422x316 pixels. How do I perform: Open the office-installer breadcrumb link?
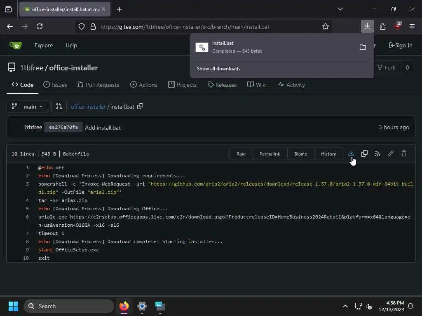point(88,107)
